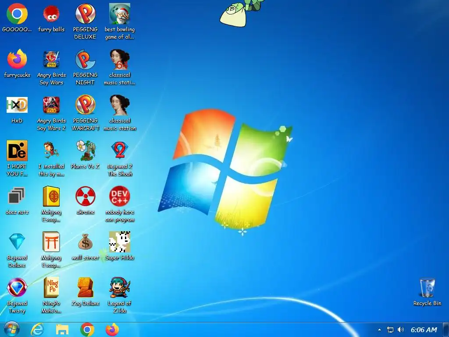Image resolution: width=449 pixels, height=337 pixels.
Task: Launch Super Hilda pixel dog icon
Action: click(120, 242)
